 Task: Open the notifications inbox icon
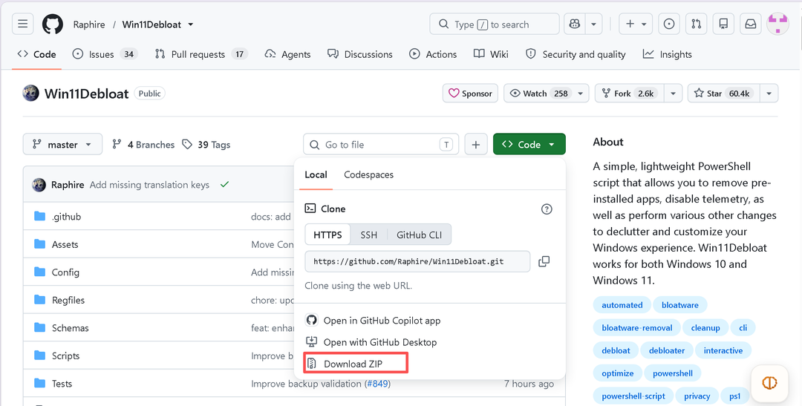750,24
